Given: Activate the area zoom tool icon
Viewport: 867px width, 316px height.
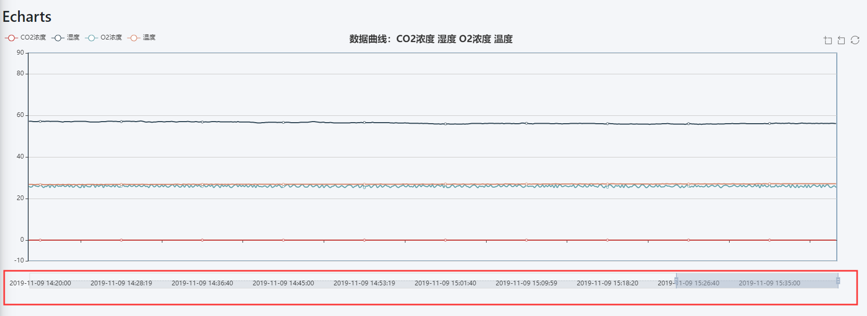Looking at the screenshot, I should (x=827, y=41).
